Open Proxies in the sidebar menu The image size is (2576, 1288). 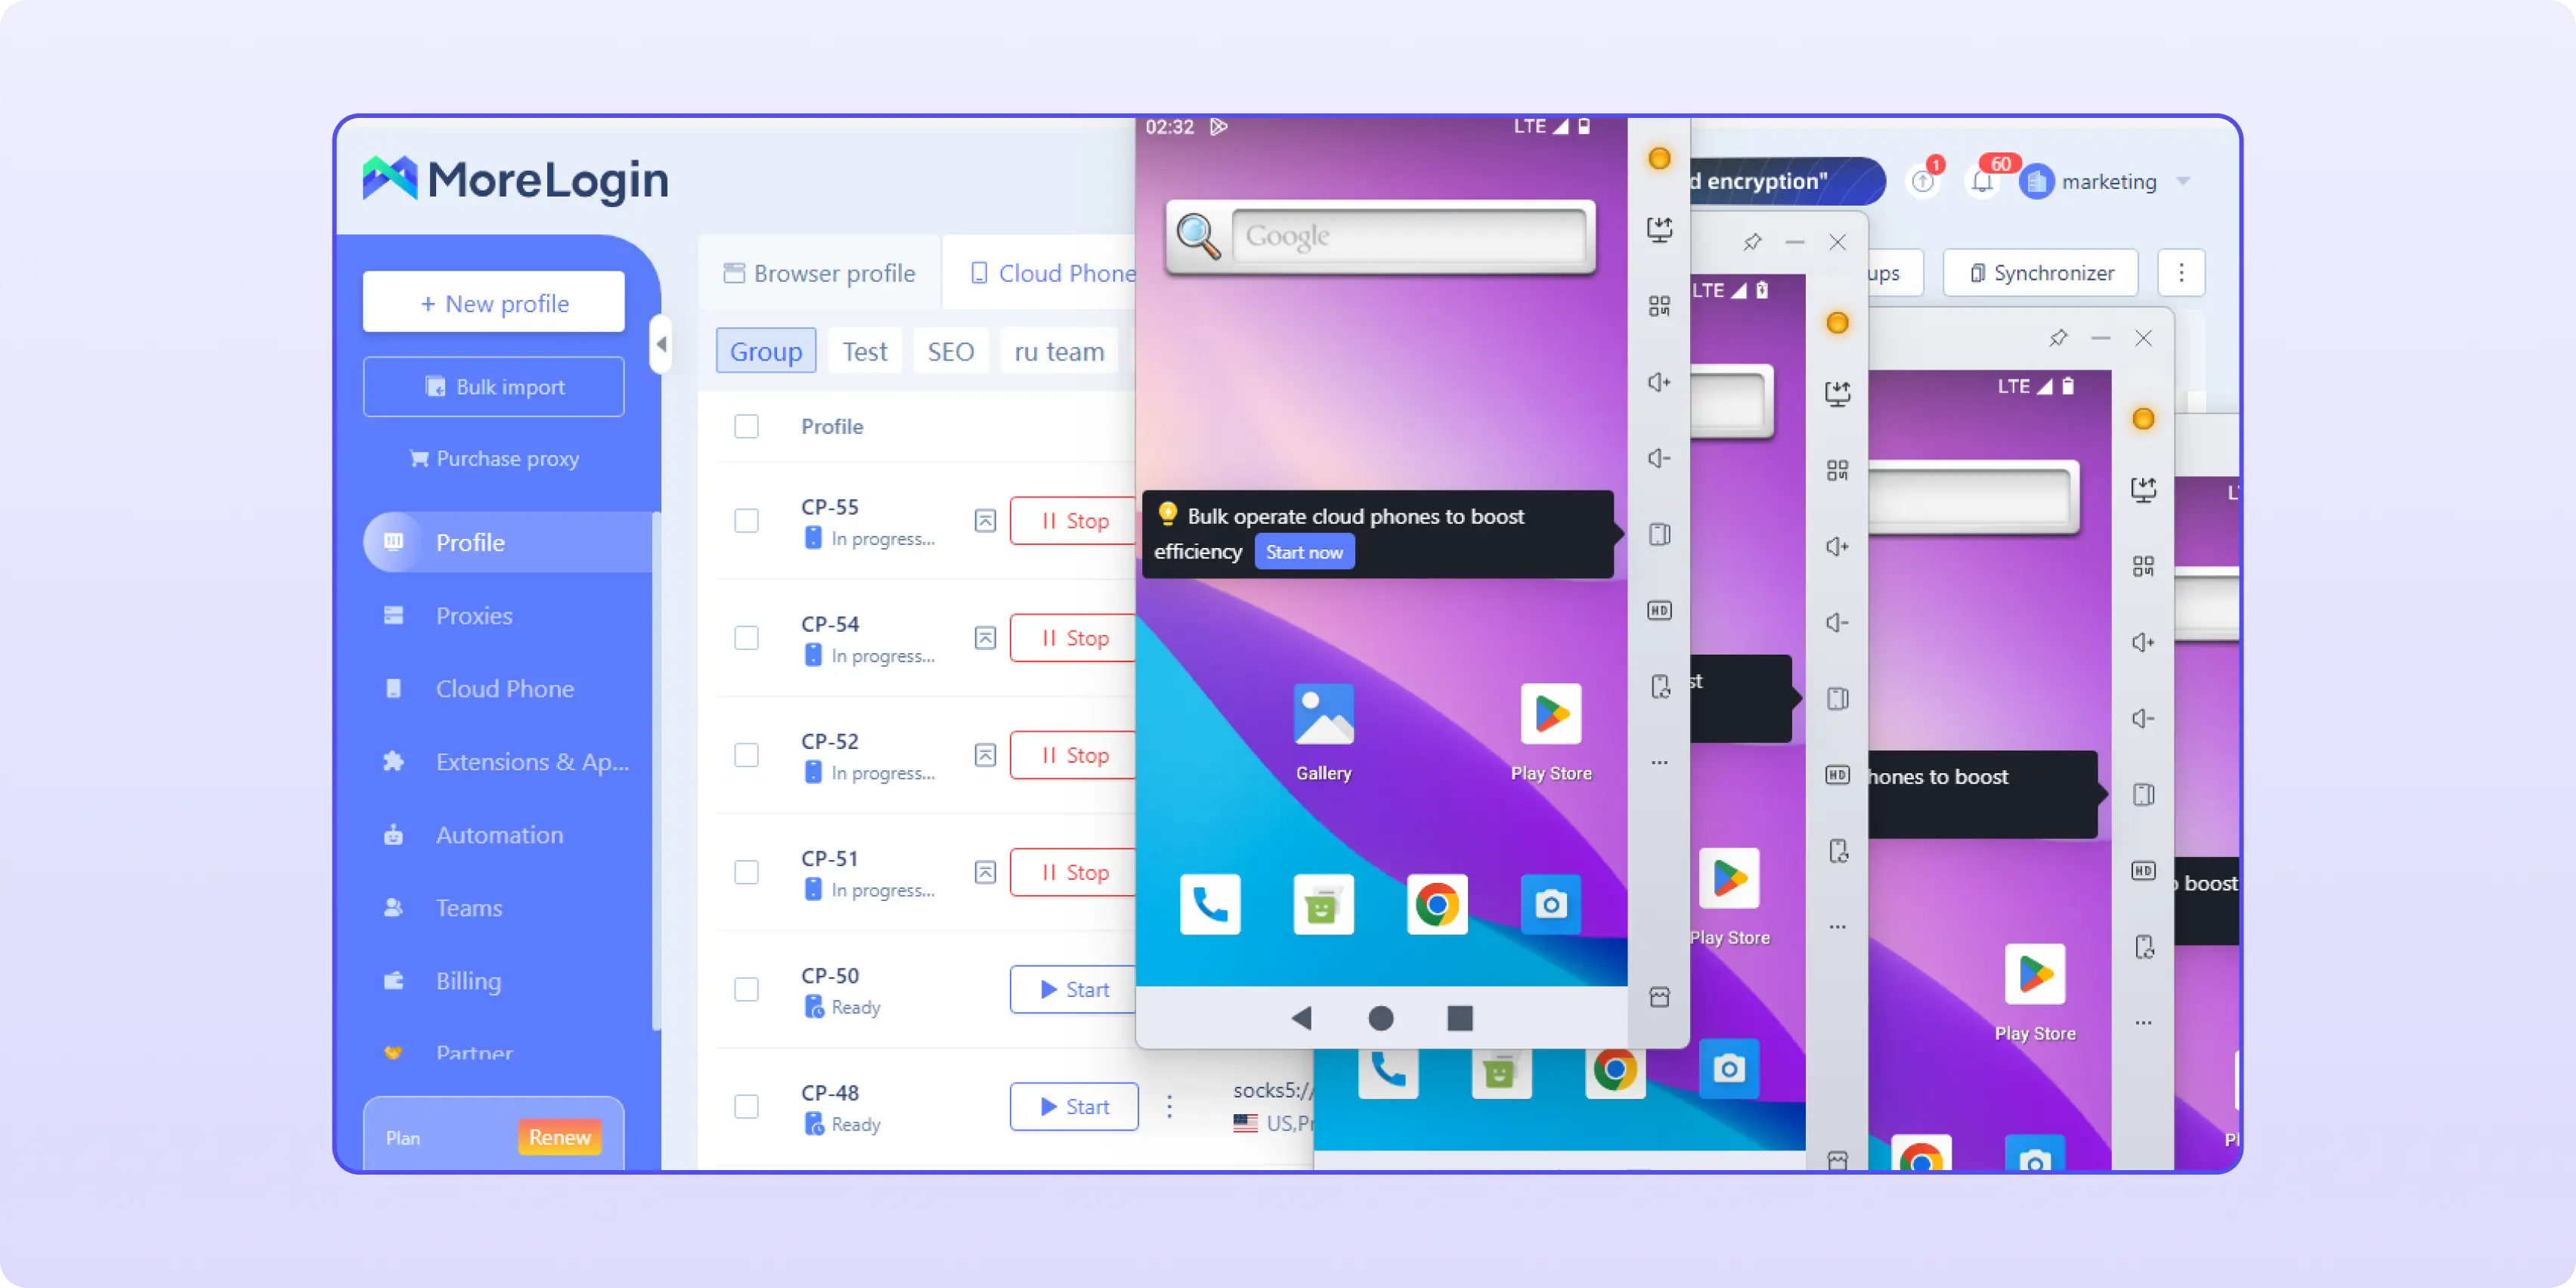pyautogui.click(x=474, y=616)
